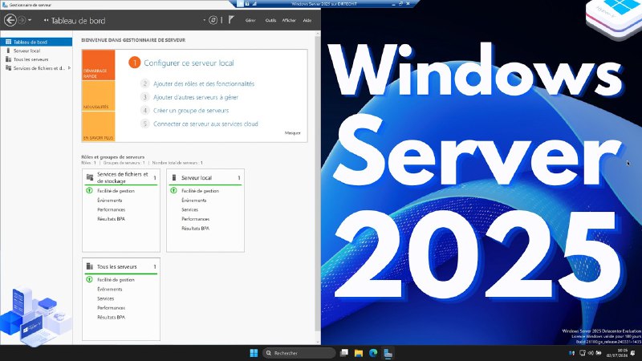Viewport: 642px width, 361px height.
Task: Click green status icon in Services de fichiers tile
Action: 89,190
